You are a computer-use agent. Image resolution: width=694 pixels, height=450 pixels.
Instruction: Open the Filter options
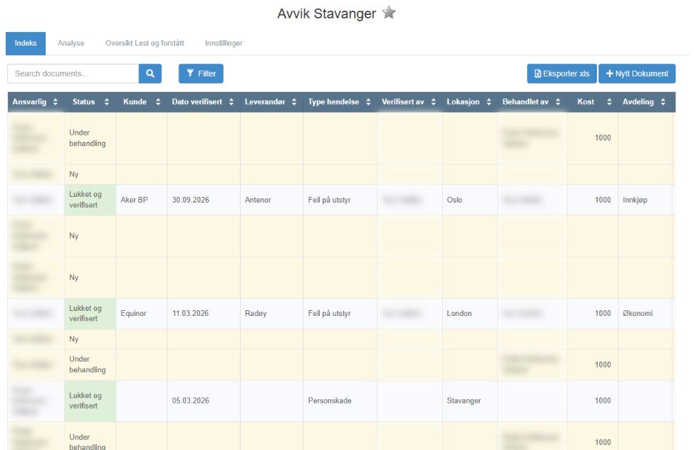click(x=201, y=73)
